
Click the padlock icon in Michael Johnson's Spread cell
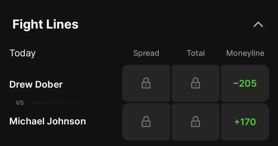(146, 122)
